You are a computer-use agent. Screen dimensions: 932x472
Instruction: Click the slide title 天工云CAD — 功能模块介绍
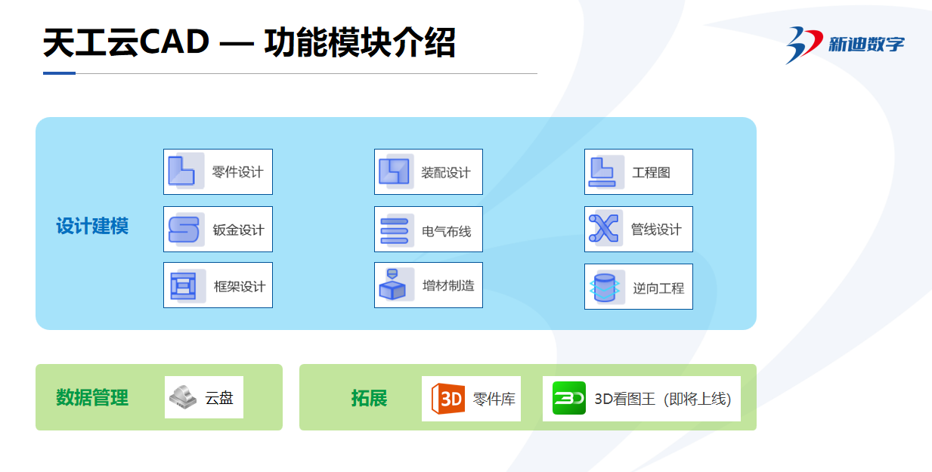(249, 42)
